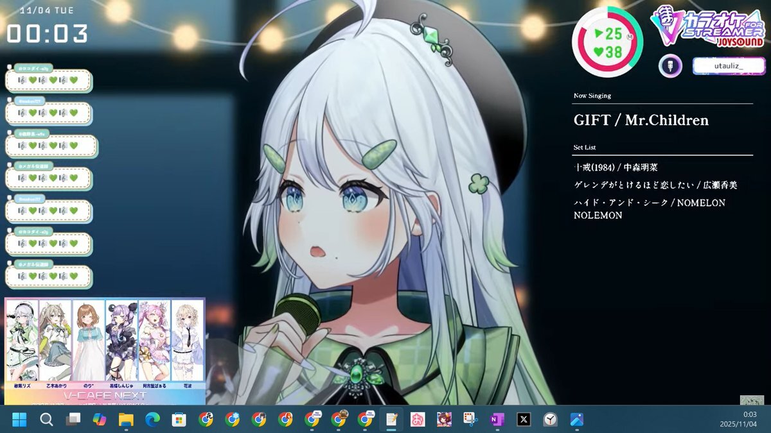Select the brown-haired のり character card
Image resolution: width=771 pixels, height=433 pixels.
click(x=89, y=341)
